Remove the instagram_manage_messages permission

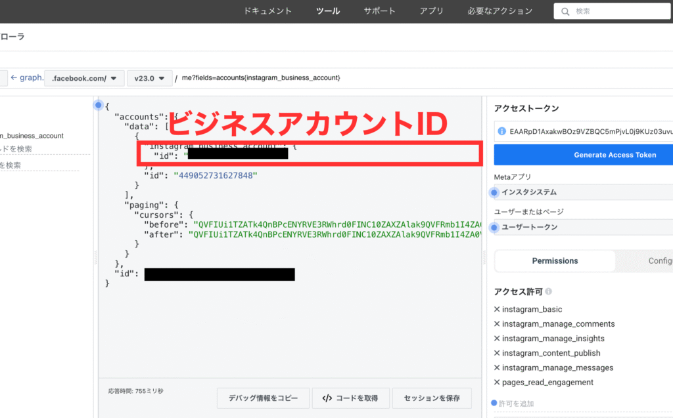click(x=497, y=367)
